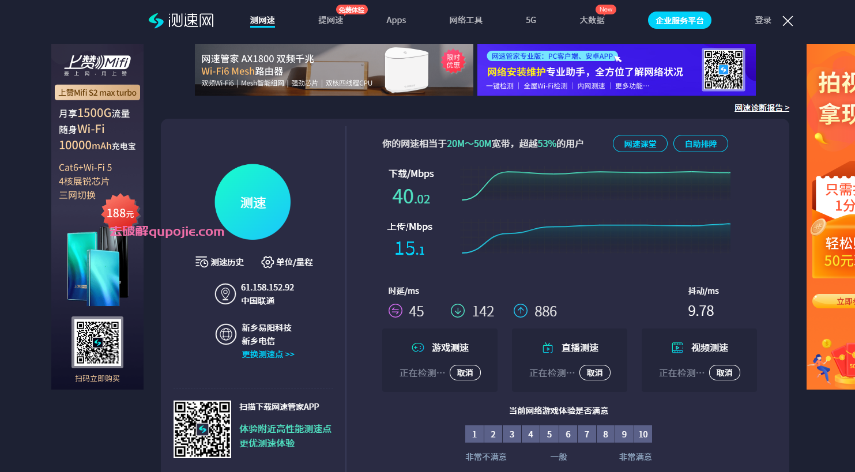Click the New badge above 大数据

click(x=606, y=9)
